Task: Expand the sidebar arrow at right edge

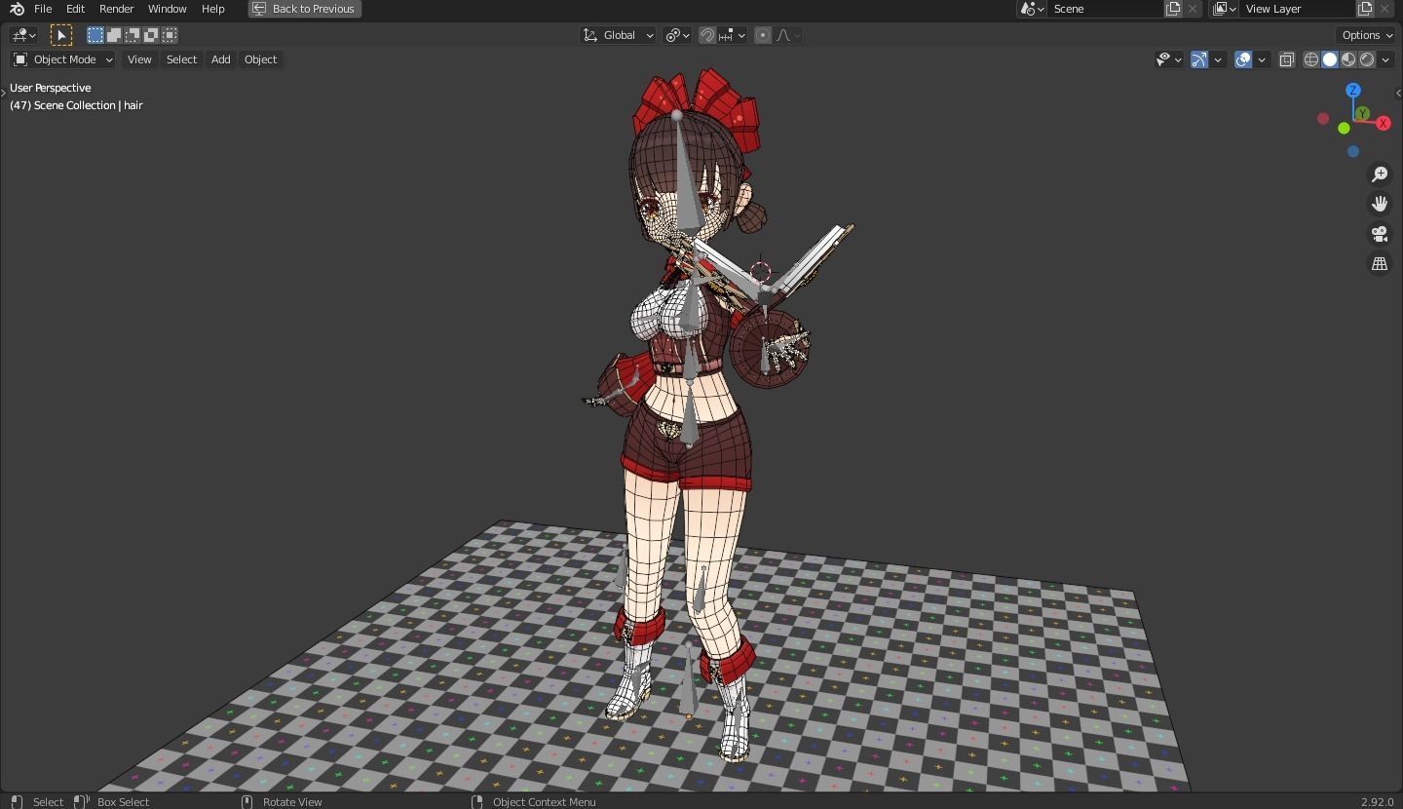Action: (1398, 93)
